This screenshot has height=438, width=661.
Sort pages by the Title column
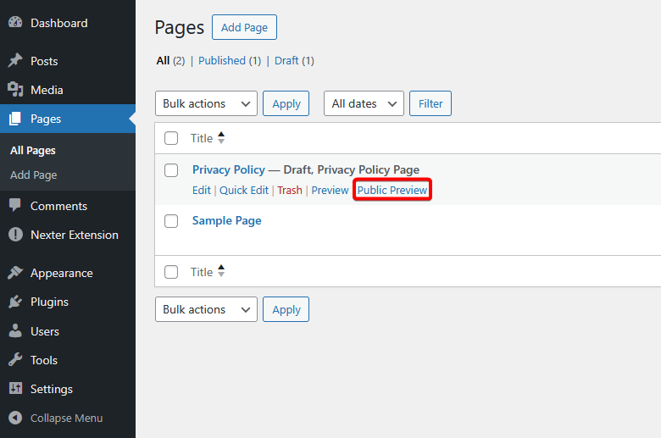[202, 138]
